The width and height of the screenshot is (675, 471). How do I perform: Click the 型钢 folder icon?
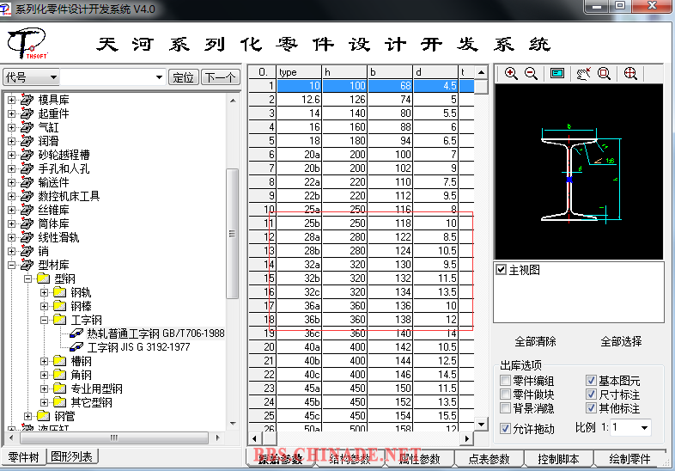point(44,278)
